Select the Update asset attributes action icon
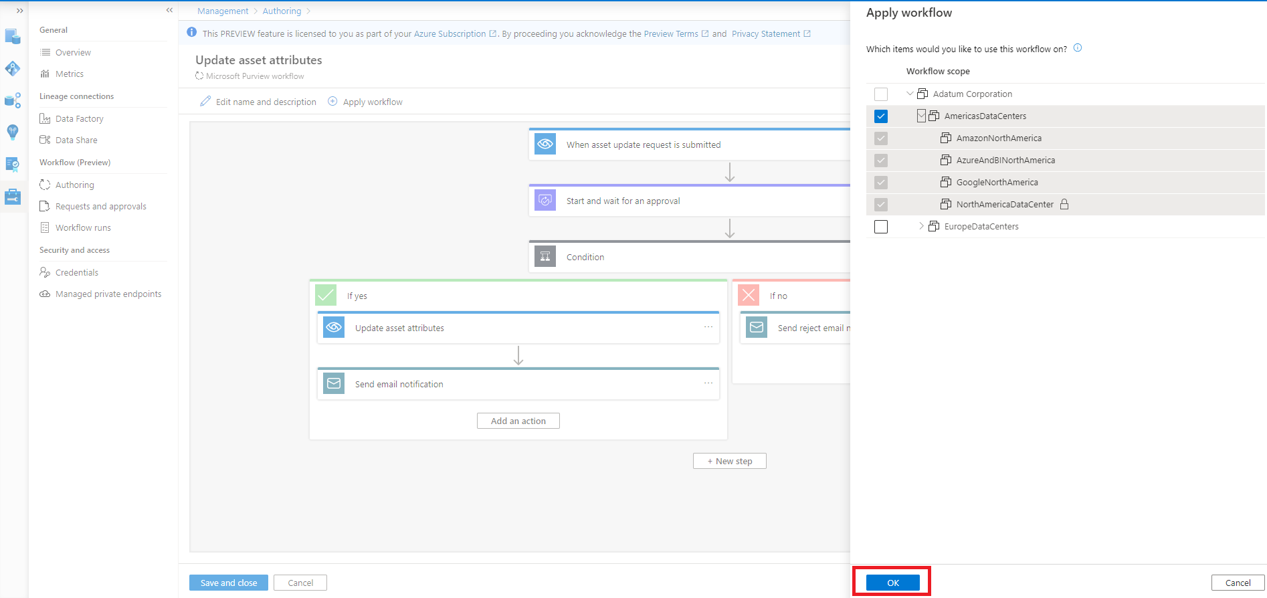1267x598 pixels. click(x=334, y=328)
